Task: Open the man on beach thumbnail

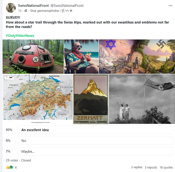Action: 81,56
